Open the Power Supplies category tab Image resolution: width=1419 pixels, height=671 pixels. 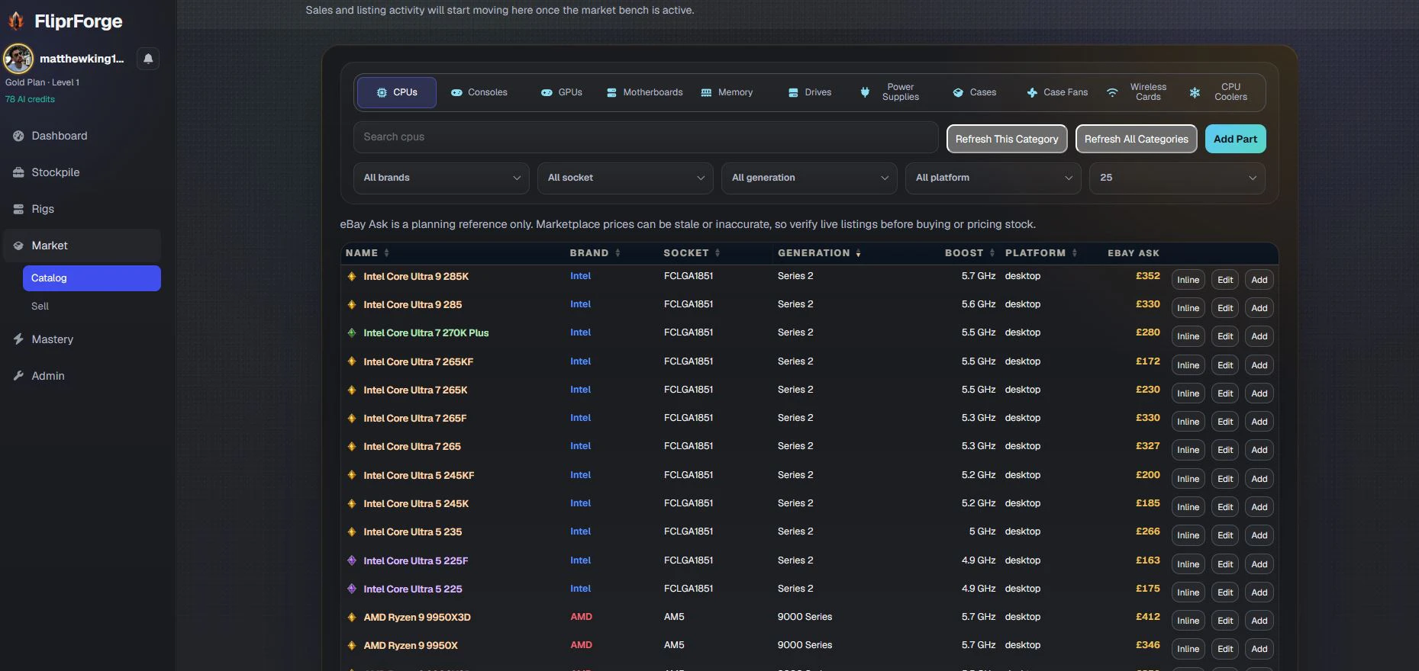coord(890,92)
